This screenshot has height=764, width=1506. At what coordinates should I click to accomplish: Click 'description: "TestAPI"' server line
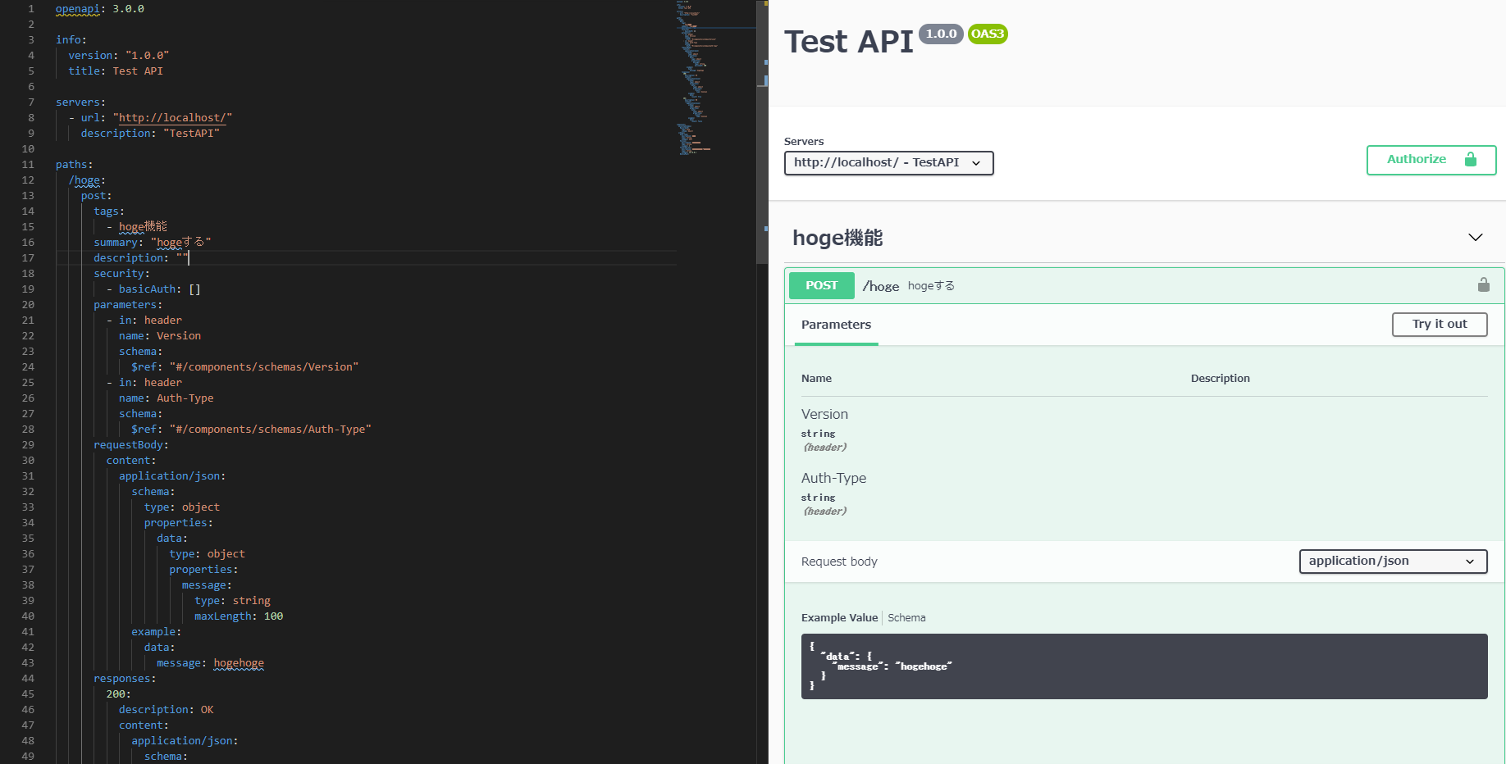[150, 134]
